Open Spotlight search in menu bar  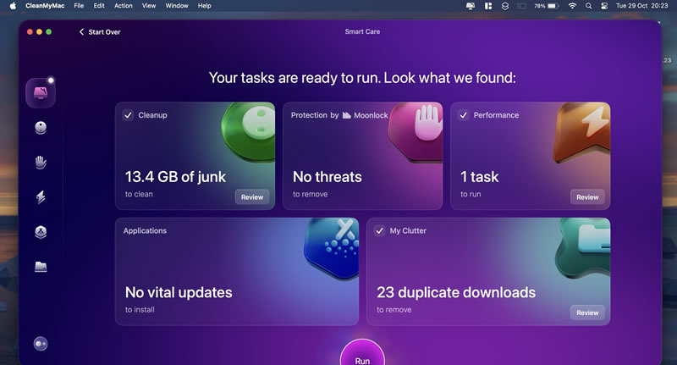tap(588, 6)
